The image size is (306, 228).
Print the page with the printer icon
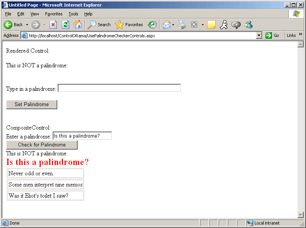(182, 25)
